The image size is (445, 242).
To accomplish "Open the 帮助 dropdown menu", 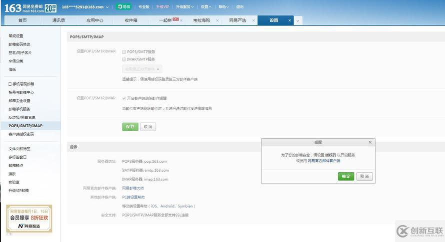I will click(x=223, y=7).
